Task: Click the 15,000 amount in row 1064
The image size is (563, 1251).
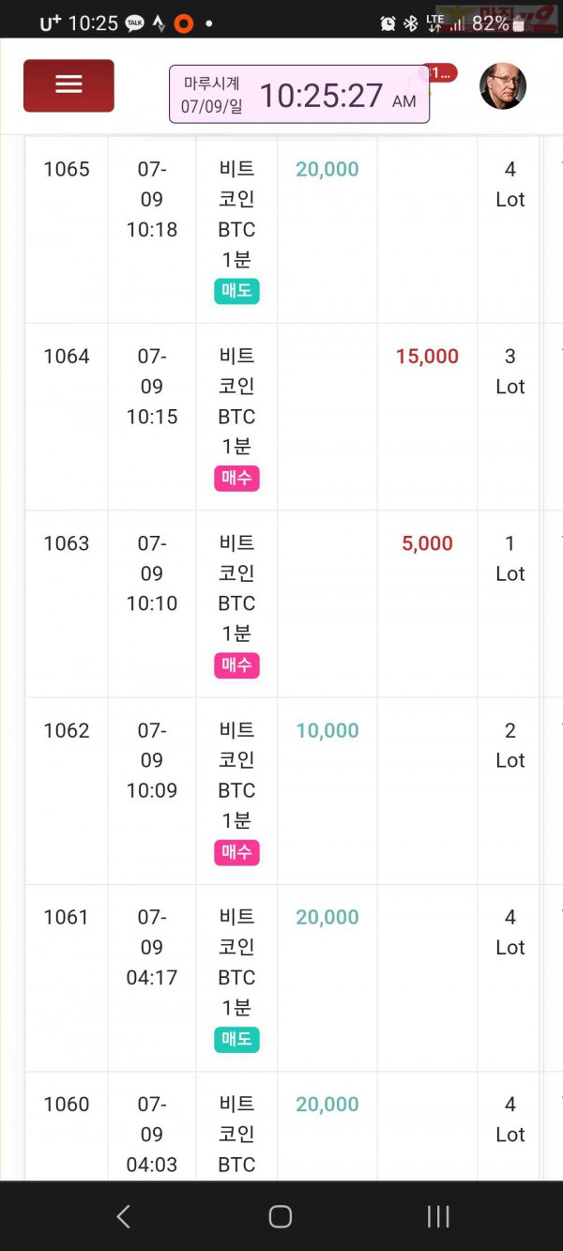Action: click(x=427, y=357)
